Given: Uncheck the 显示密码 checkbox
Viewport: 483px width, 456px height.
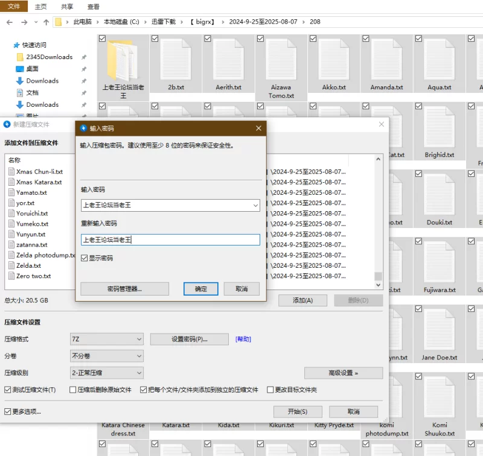Looking at the screenshot, I should (85, 258).
